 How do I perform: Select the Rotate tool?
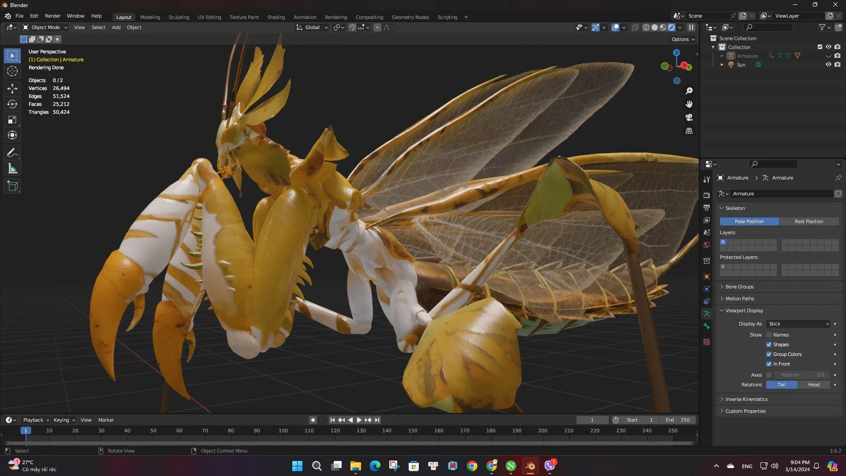pyautogui.click(x=12, y=104)
